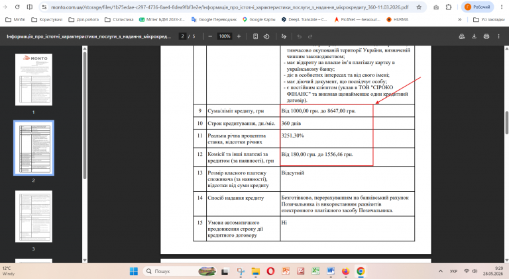
Task: Zoom out the PDF with minus
Action: [210, 36]
